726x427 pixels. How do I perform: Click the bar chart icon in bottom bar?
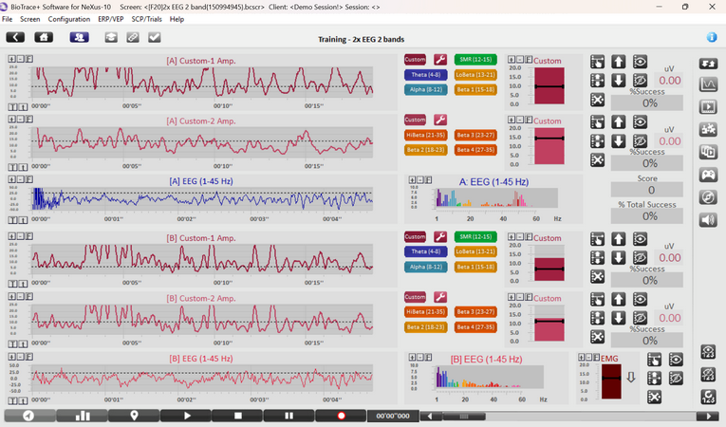coord(83,416)
